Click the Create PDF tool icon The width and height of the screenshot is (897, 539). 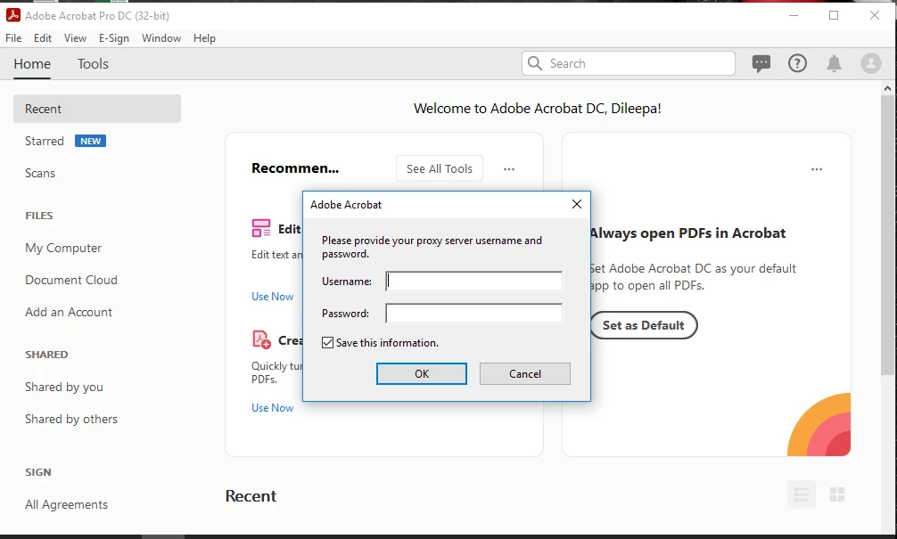261,339
